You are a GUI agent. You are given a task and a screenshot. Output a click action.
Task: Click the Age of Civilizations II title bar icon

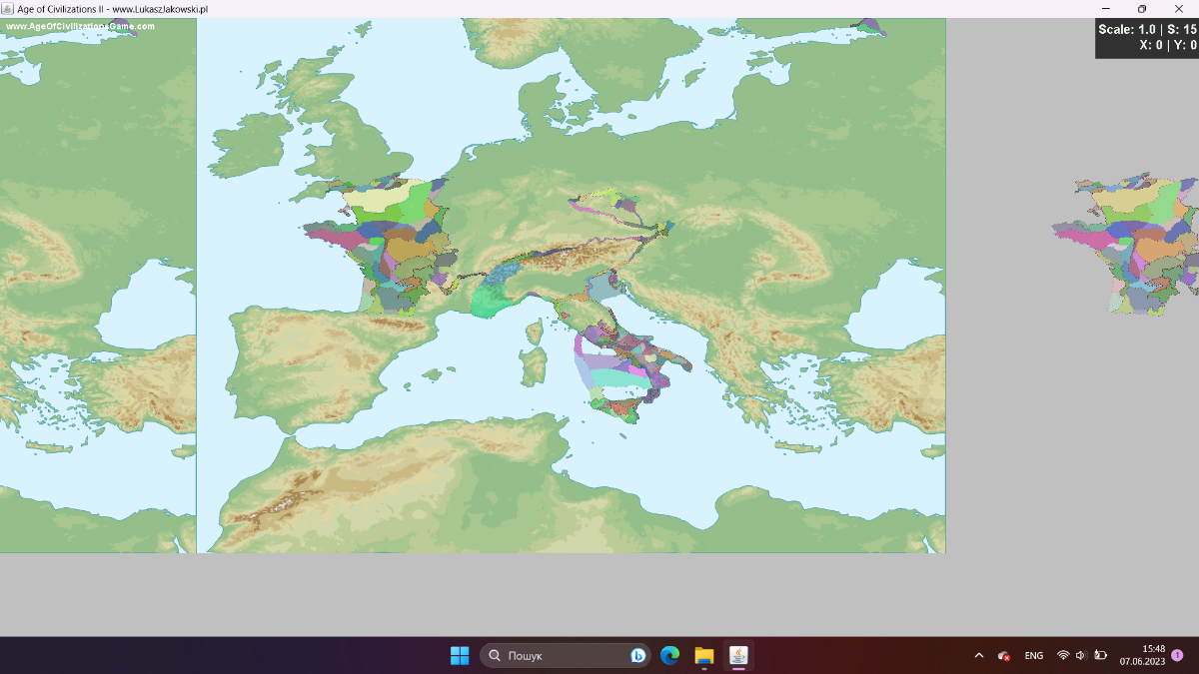pyautogui.click(x=8, y=8)
